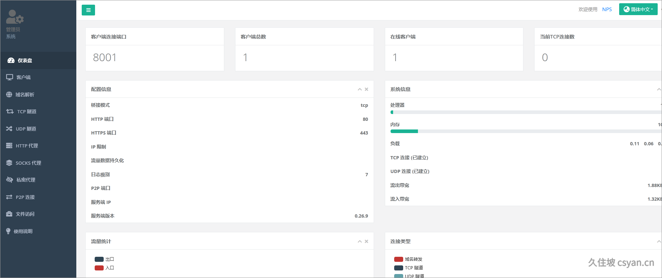Click the globe icon for 域名解析
The height and width of the screenshot is (278, 662).
click(9, 95)
